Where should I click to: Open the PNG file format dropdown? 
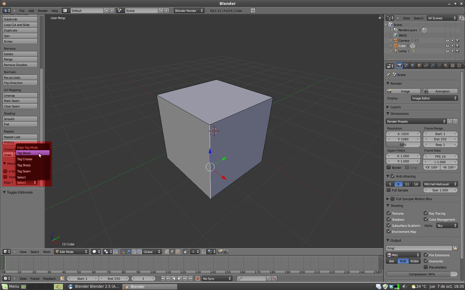click(x=403, y=255)
